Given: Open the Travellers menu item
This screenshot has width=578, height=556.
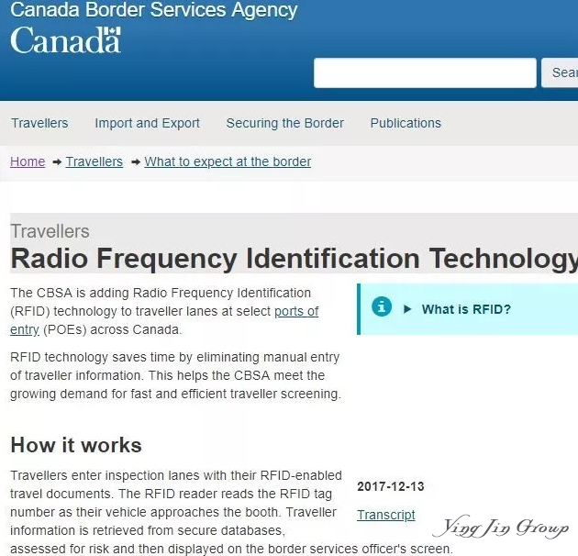Looking at the screenshot, I should coord(39,123).
